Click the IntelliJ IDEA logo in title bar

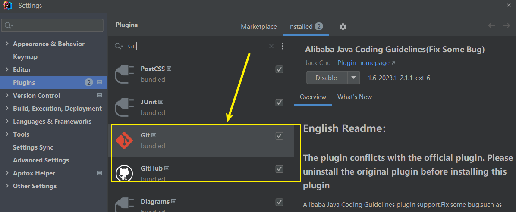click(x=8, y=6)
